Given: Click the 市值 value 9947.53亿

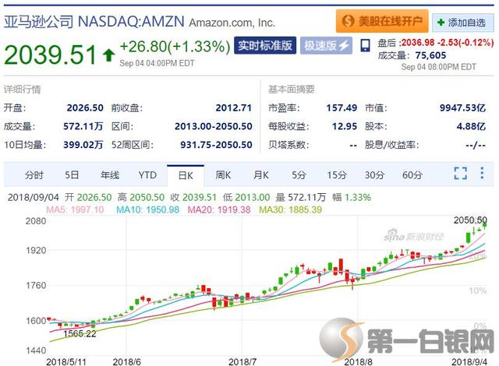Looking at the screenshot, I should 462,107.
